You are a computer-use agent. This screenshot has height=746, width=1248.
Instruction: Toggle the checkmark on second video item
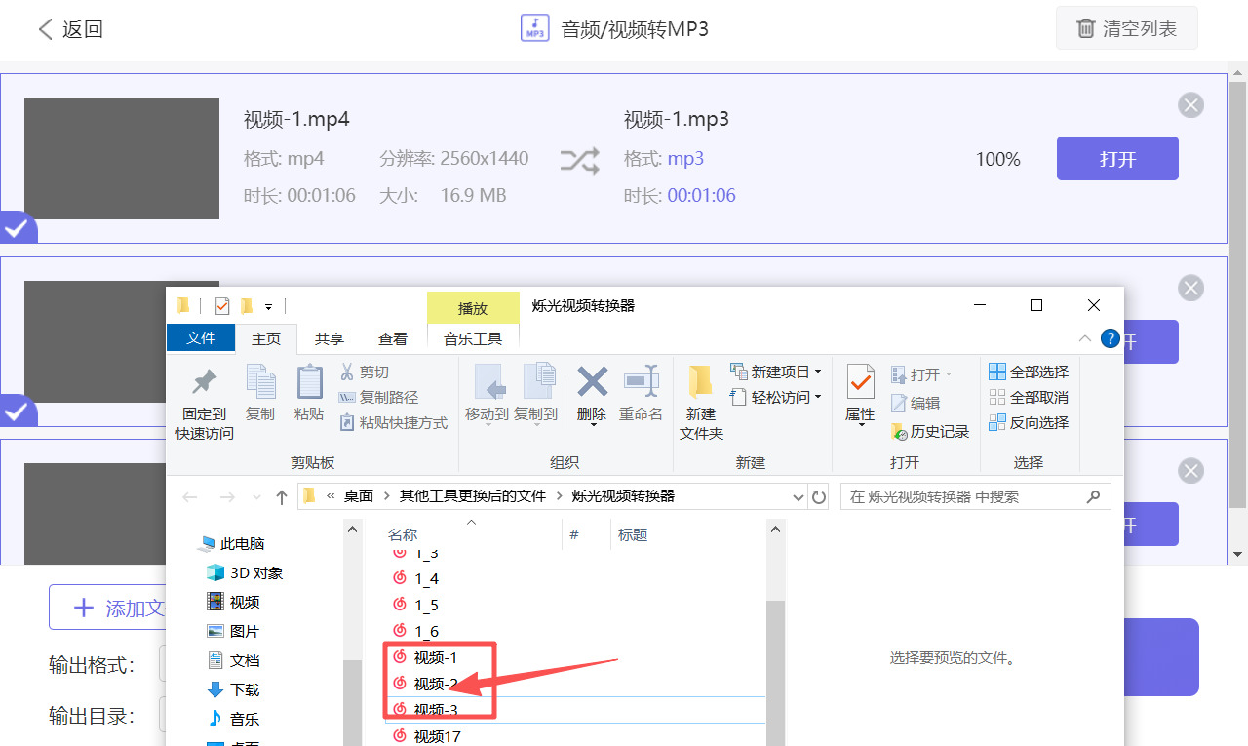17,411
